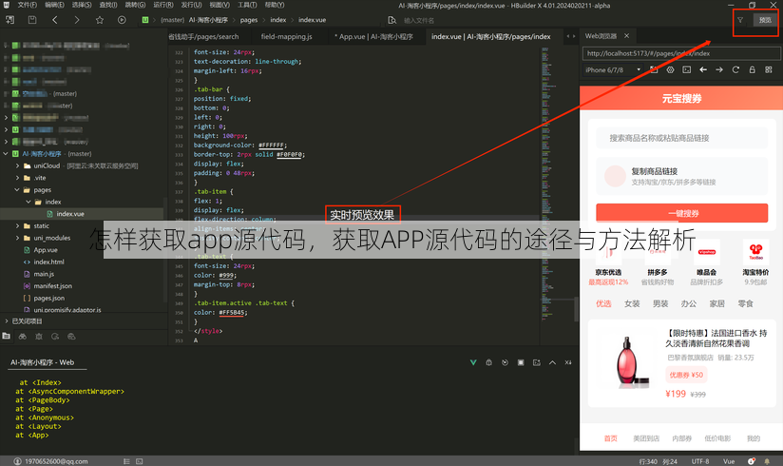Click the list icon in status bar
783x466 pixels.
126,461
